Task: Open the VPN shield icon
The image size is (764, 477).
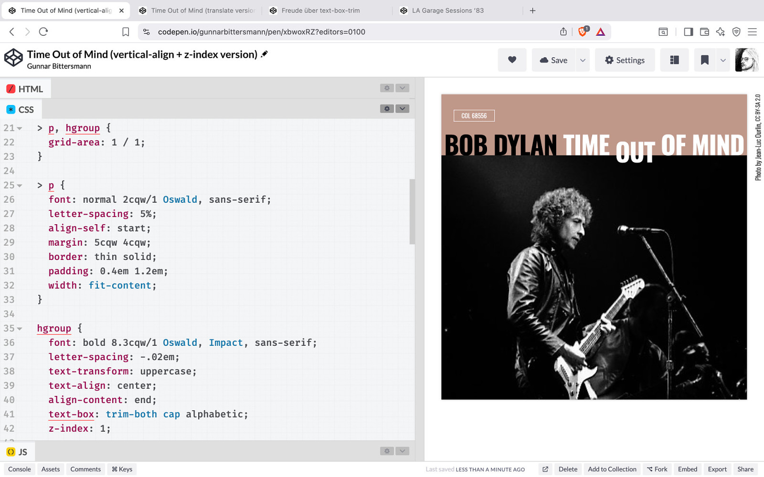Action: (x=736, y=31)
